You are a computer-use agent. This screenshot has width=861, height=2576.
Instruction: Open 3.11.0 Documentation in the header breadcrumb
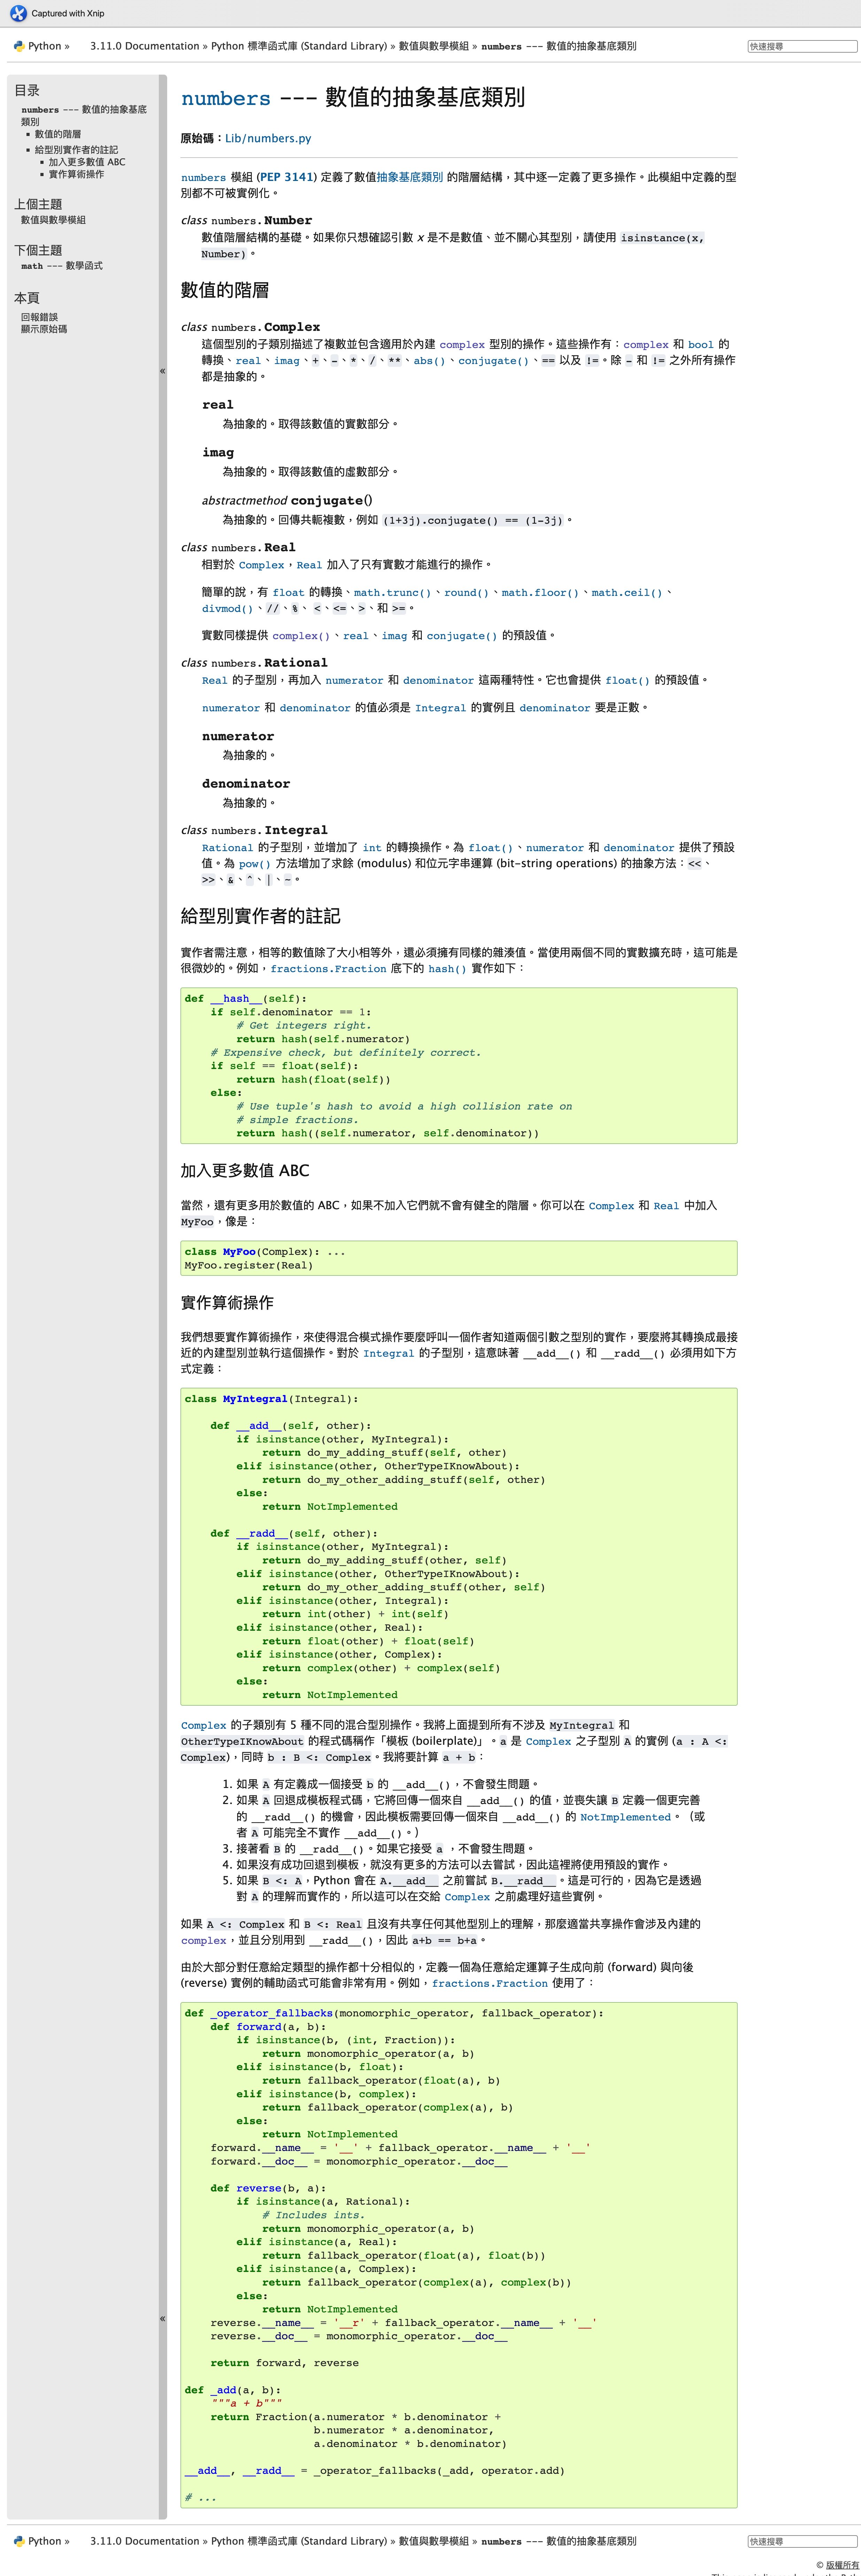(x=145, y=46)
